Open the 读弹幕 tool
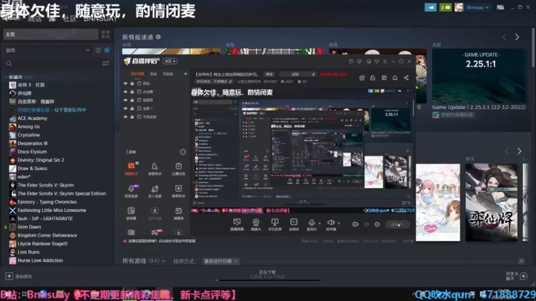The image size is (536, 301). [x=131, y=213]
